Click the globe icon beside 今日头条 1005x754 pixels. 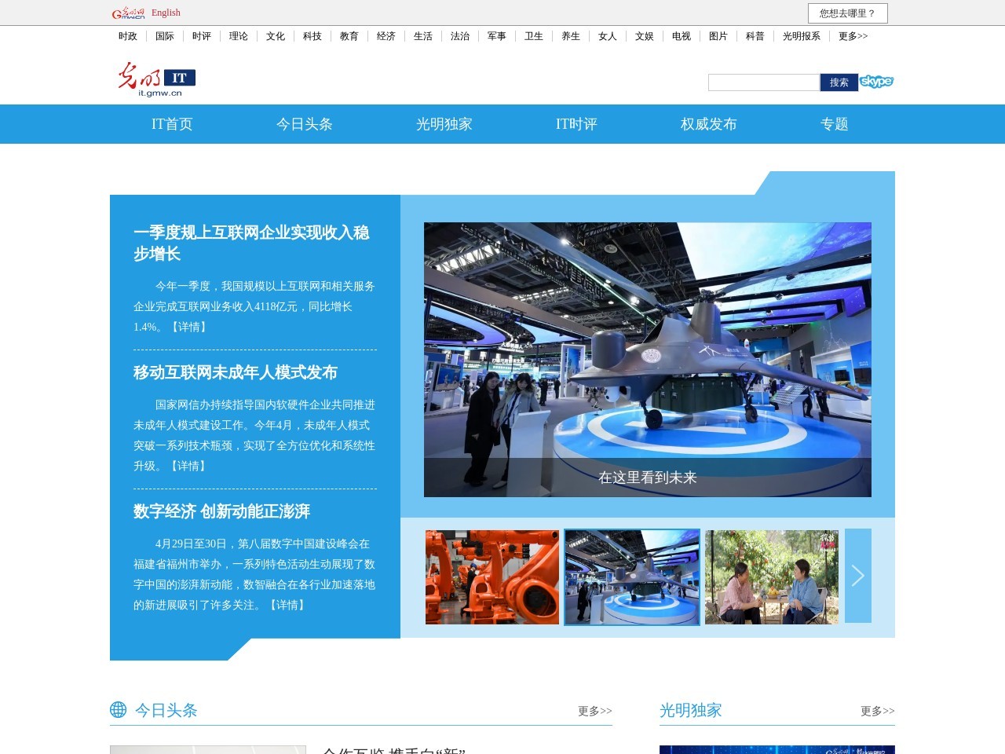coord(119,710)
